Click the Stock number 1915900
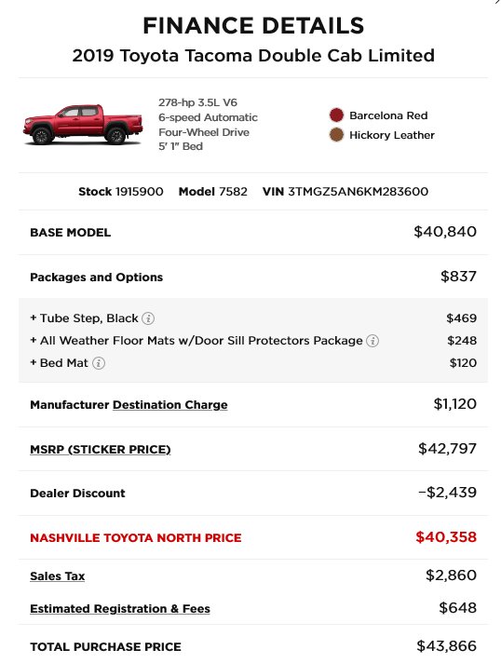Screen dimensions: 501x663 139,192
